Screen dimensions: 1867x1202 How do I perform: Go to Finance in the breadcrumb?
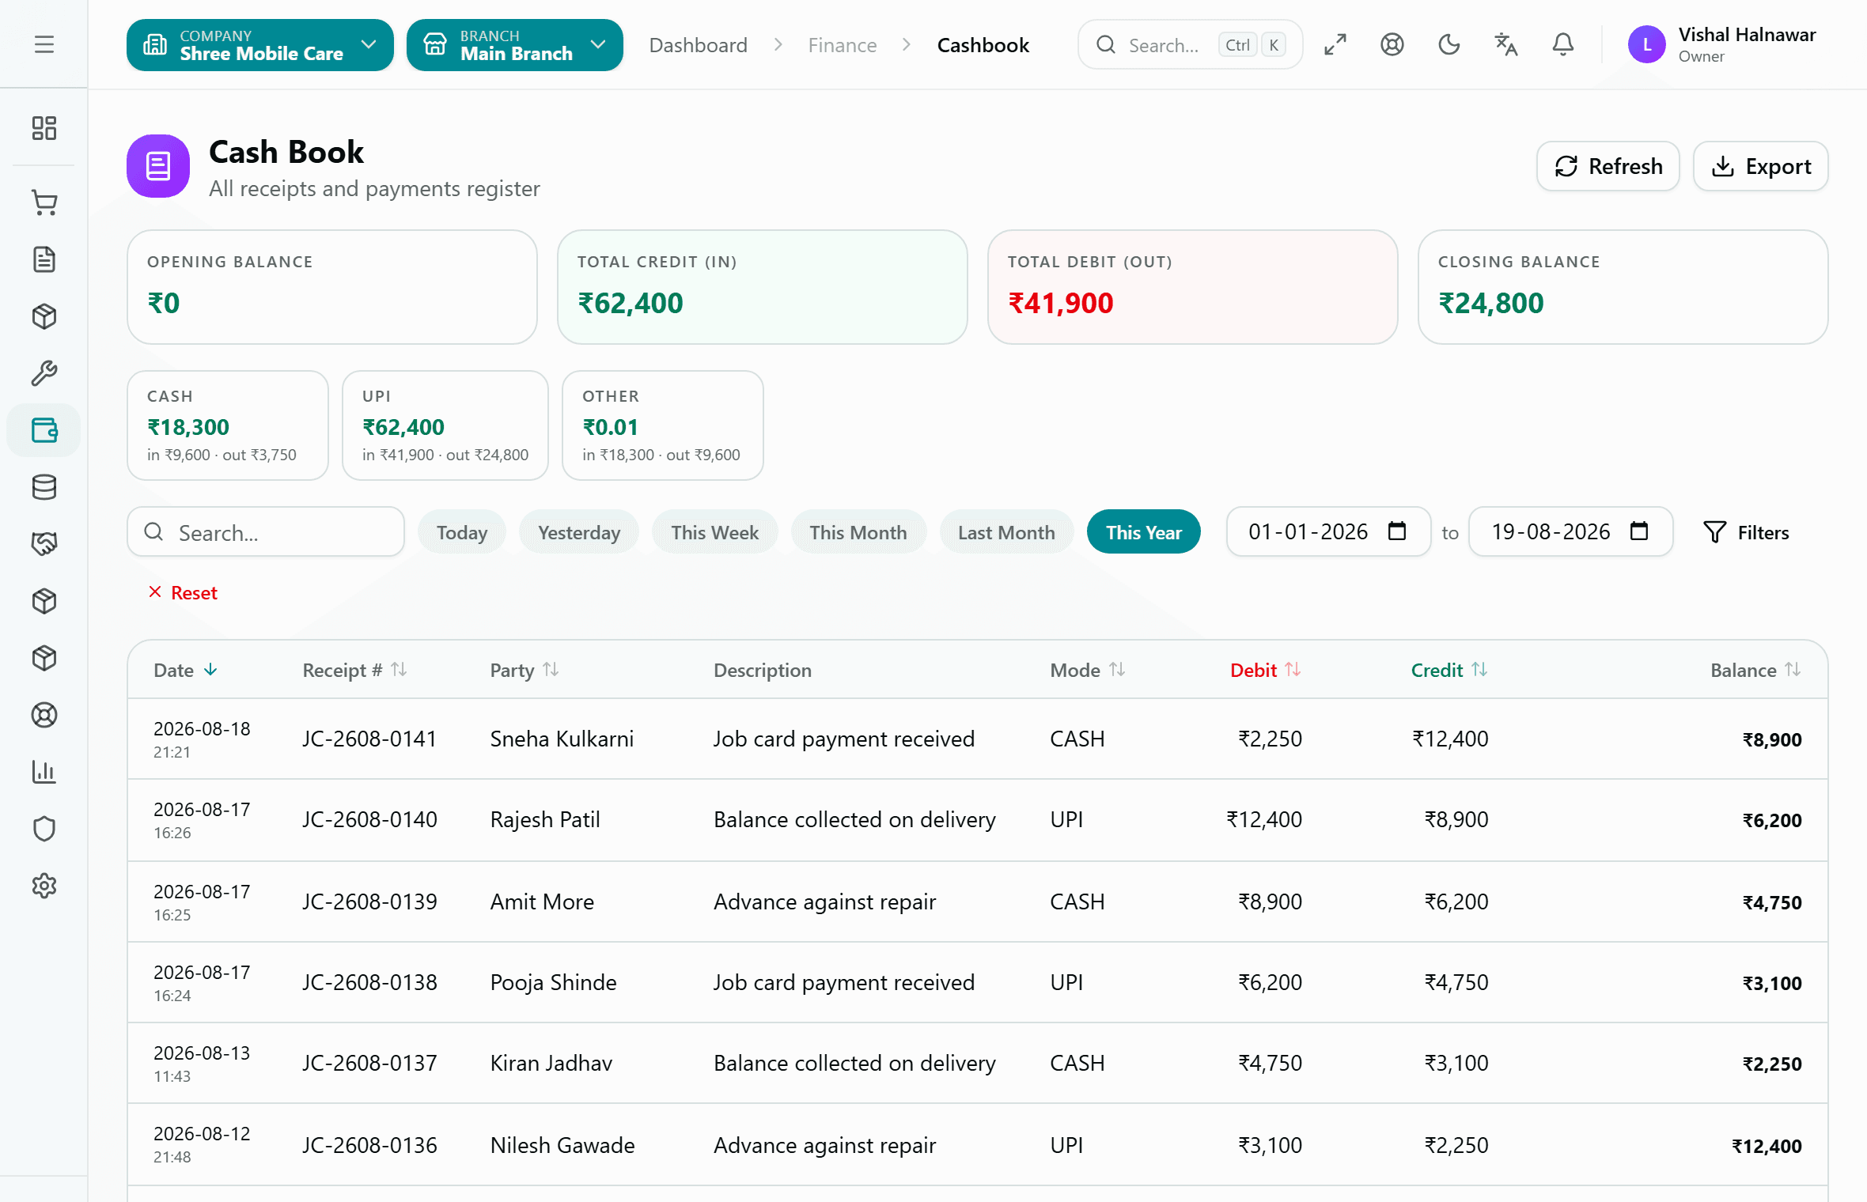coord(843,45)
